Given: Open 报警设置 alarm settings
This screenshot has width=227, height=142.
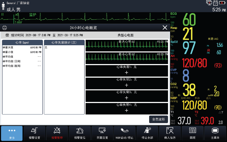Looking at the screenshot, I should point(34,134).
